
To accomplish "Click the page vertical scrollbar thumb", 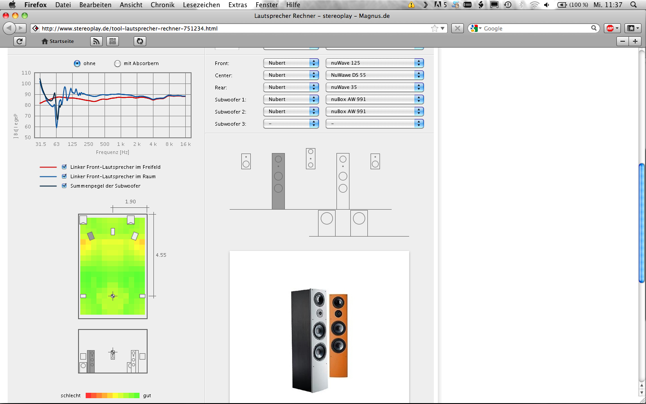I will point(642,223).
